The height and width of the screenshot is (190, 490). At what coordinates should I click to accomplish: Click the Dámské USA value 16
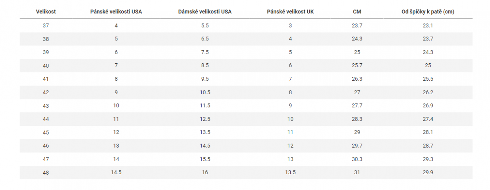pyautogui.click(x=205, y=172)
